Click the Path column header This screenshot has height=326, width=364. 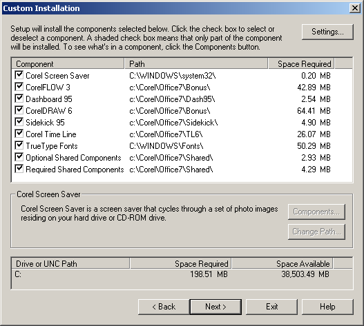(196, 63)
